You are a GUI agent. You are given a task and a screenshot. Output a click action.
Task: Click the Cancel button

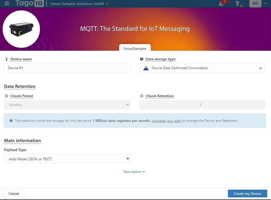[x=14, y=194]
